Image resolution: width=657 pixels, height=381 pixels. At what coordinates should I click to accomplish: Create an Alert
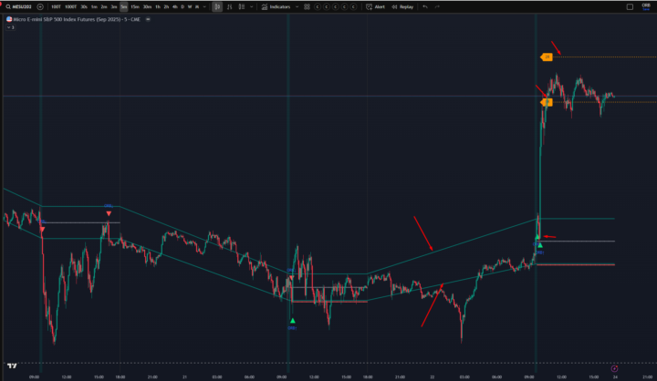click(x=378, y=6)
